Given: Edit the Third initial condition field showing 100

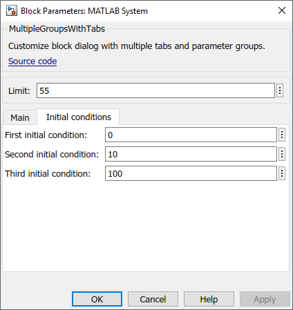Looking at the screenshot, I should click(x=191, y=173).
